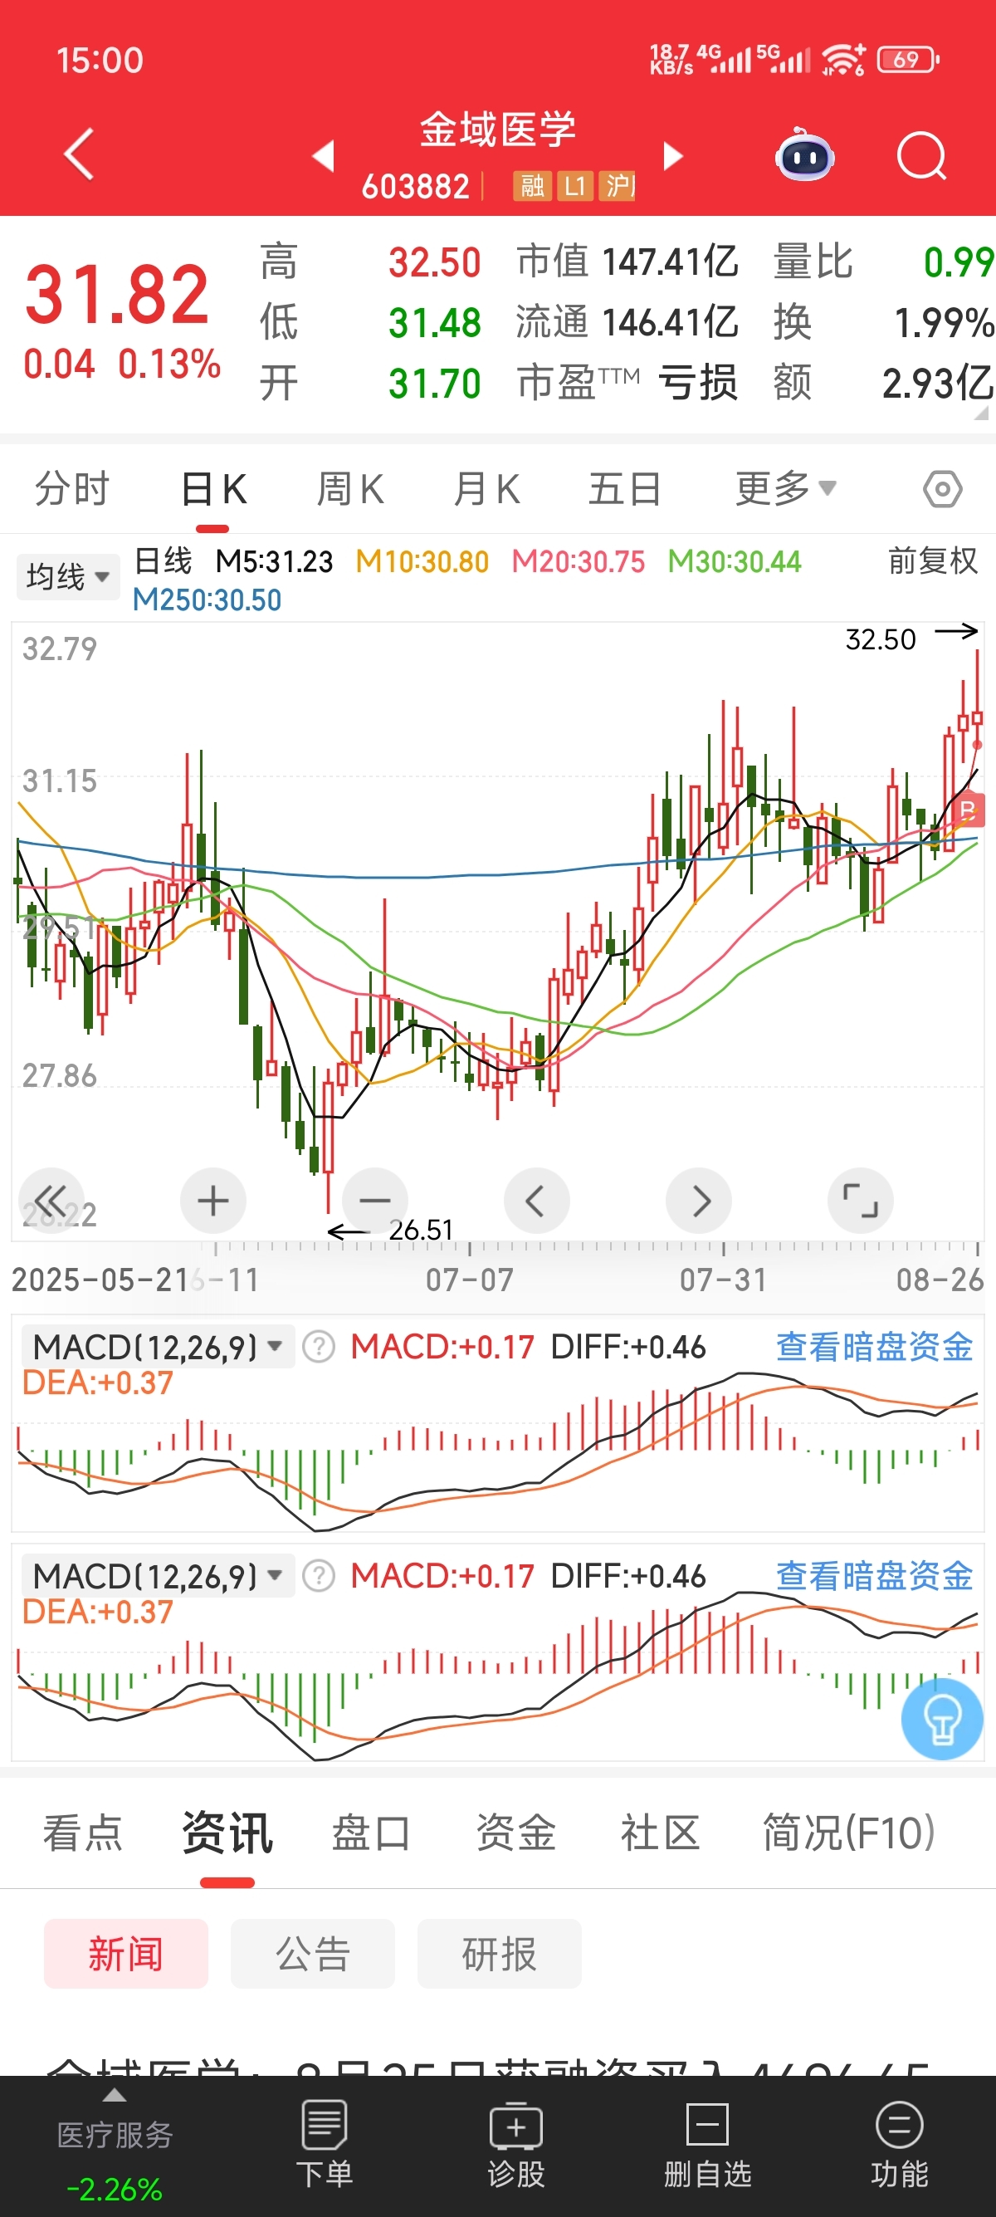Open 查看暗盘资金 link in second MACD panel

875,1576
